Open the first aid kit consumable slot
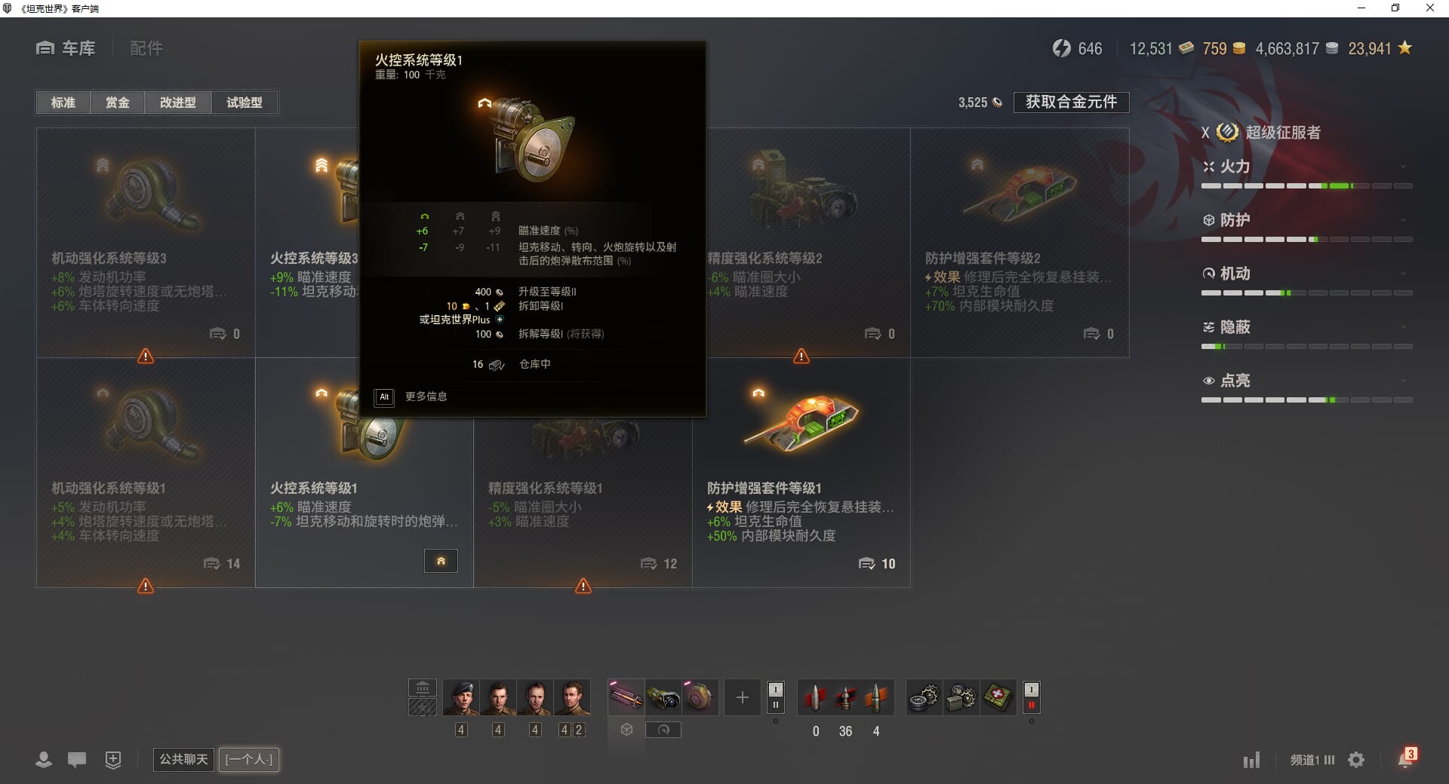The image size is (1449, 784). pos(997,697)
